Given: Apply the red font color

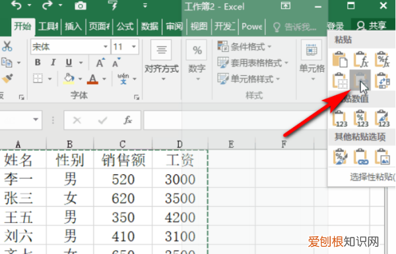Looking at the screenshot, I should tap(92, 78).
